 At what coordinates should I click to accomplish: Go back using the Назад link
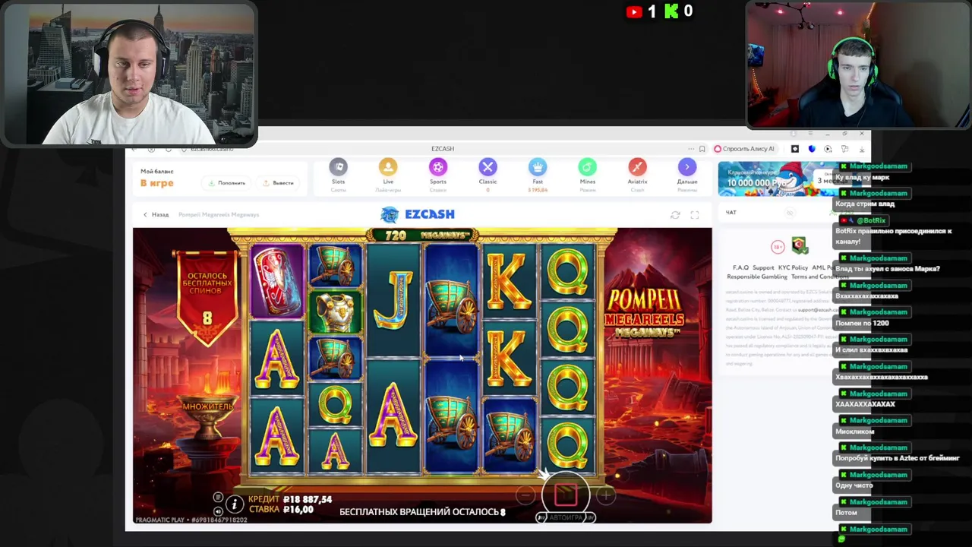coord(156,215)
